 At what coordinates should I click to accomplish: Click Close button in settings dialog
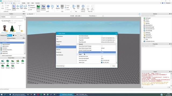pos(114,66)
